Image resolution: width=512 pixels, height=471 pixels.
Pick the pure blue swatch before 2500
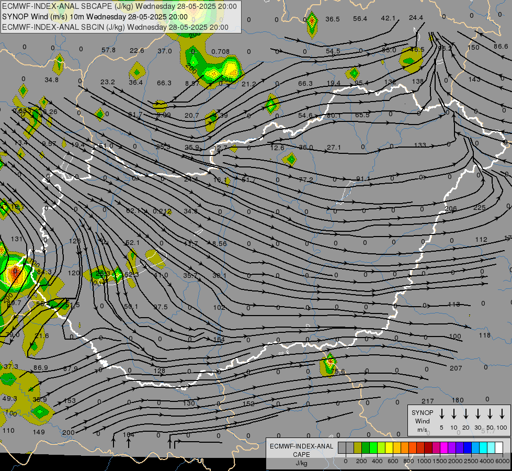pyautogui.click(x=467, y=447)
